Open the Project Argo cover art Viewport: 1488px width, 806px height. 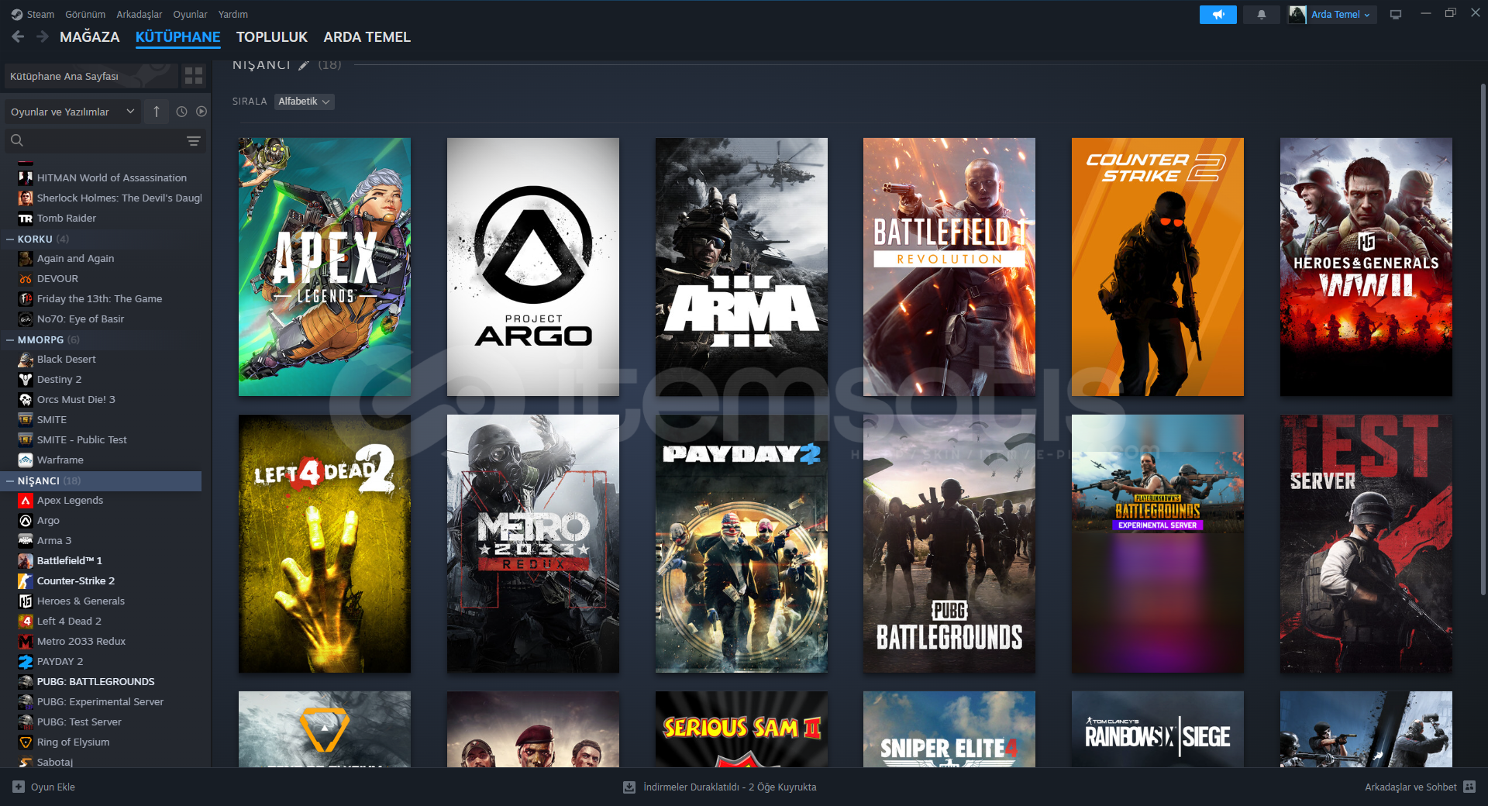tap(533, 267)
